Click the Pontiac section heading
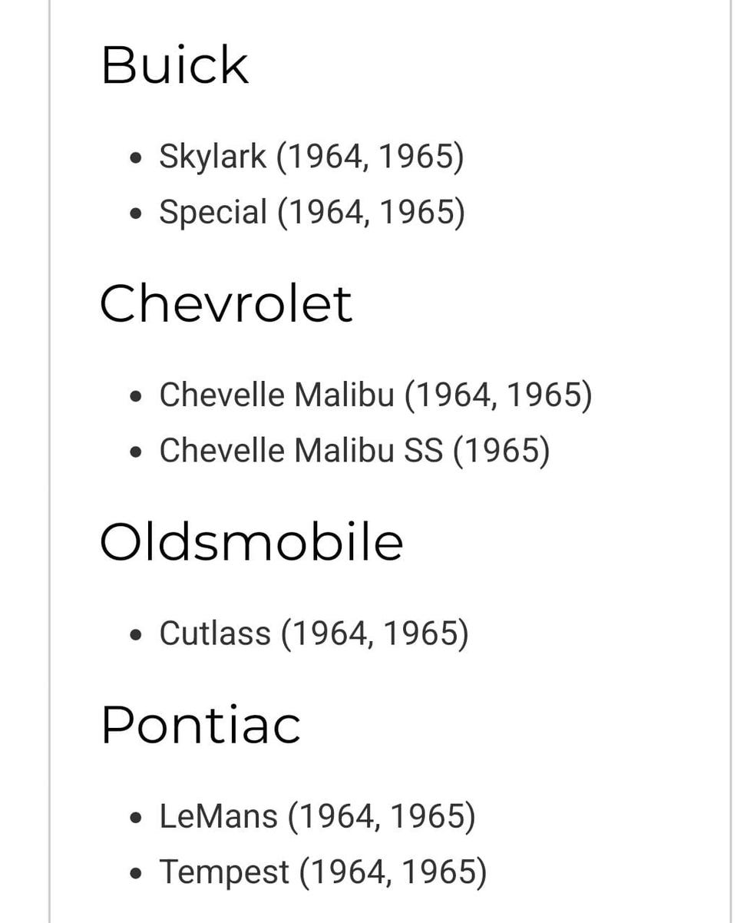 pos(200,725)
